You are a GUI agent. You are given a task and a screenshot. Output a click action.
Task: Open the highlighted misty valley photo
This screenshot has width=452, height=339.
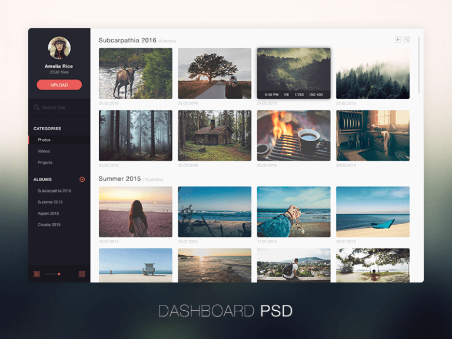click(x=294, y=73)
